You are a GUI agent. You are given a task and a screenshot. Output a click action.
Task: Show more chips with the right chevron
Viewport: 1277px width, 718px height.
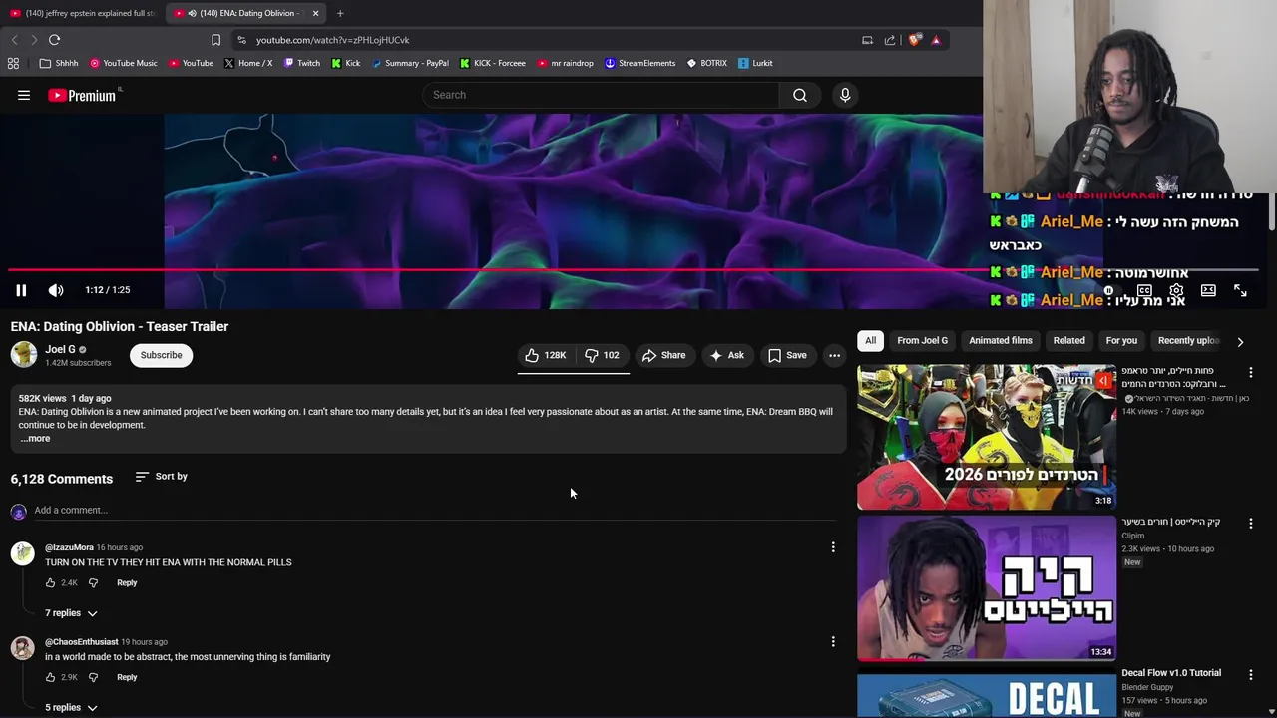(x=1240, y=341)
